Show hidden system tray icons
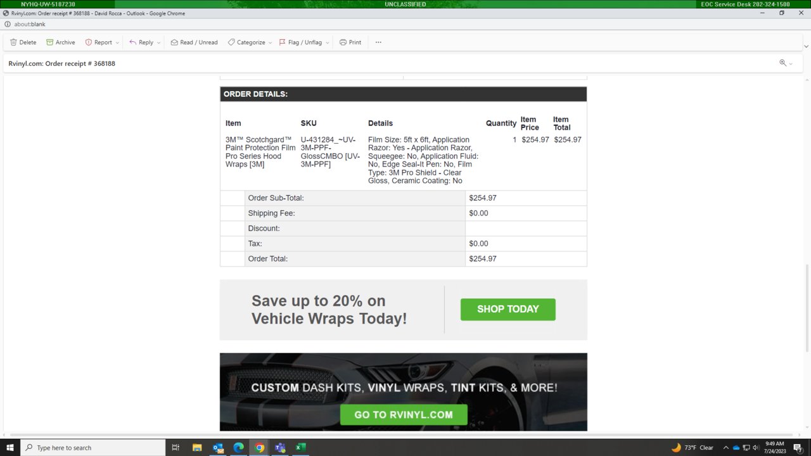 (x=726, y=448)
